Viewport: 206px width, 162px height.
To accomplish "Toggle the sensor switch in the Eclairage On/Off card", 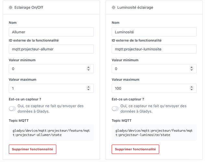I will tap(12, 109).
